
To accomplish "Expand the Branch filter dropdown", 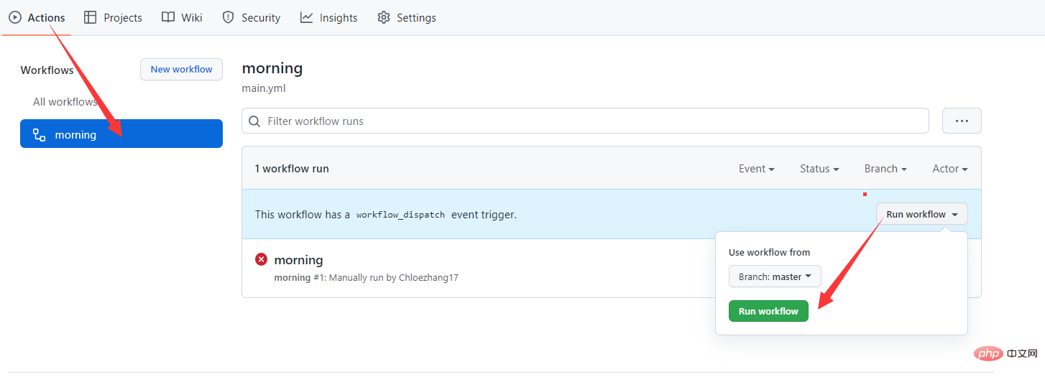I will point(885,169).
